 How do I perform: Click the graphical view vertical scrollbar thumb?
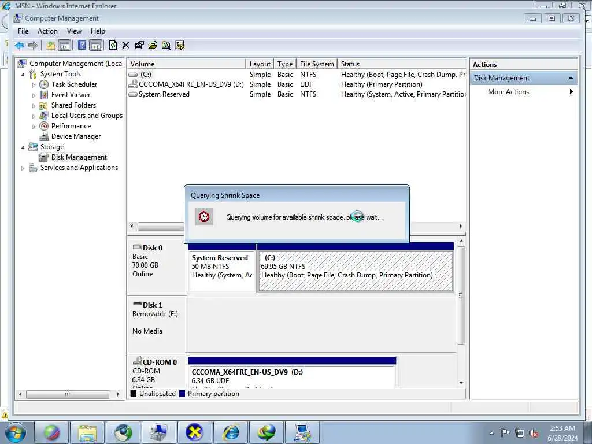pyautogui.click(x=461, y=295)
